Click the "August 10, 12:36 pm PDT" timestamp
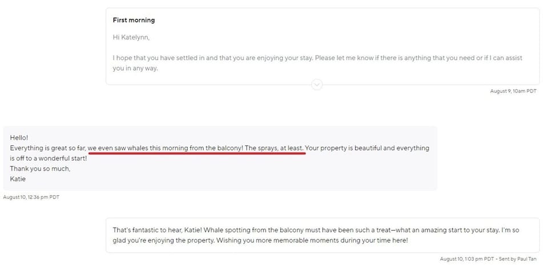This screenshot has height=279, width=548. [x=31, y=197]
